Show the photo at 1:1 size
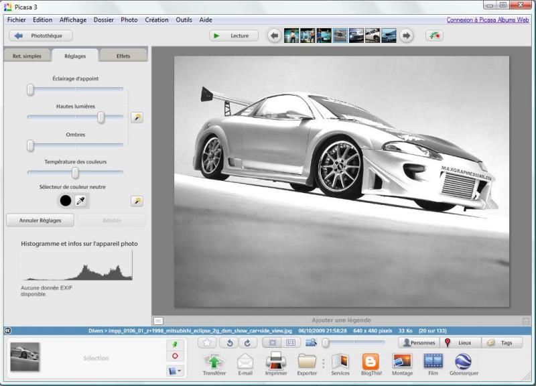The image size is (536, 386). click(291, 342)
